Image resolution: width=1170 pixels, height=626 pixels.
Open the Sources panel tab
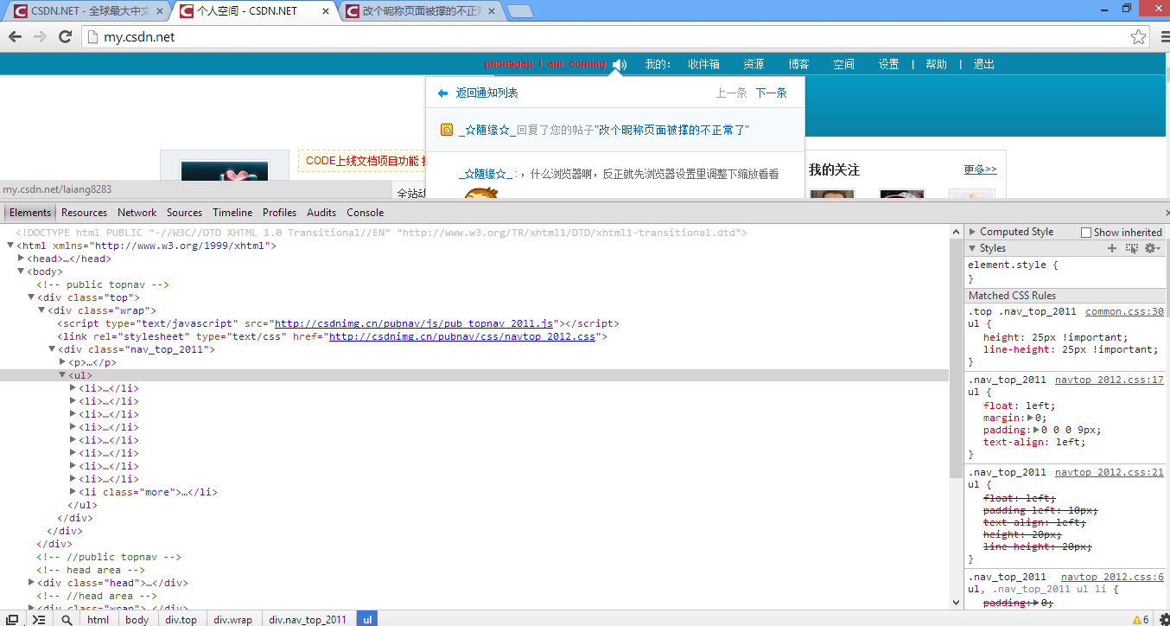(x=184, y=213)
